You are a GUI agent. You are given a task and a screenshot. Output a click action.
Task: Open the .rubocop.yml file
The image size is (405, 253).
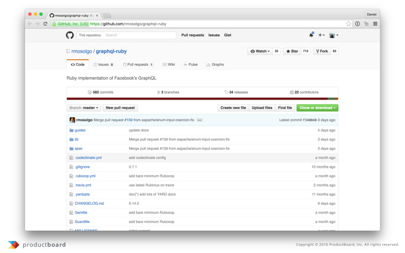(x=85, y=176)
